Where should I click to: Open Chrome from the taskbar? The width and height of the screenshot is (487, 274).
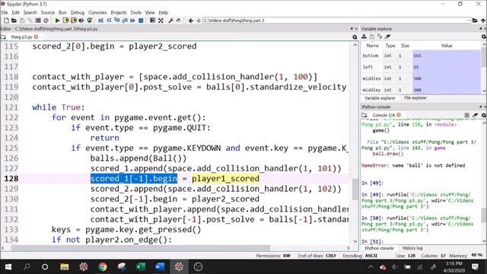point(103,267)
